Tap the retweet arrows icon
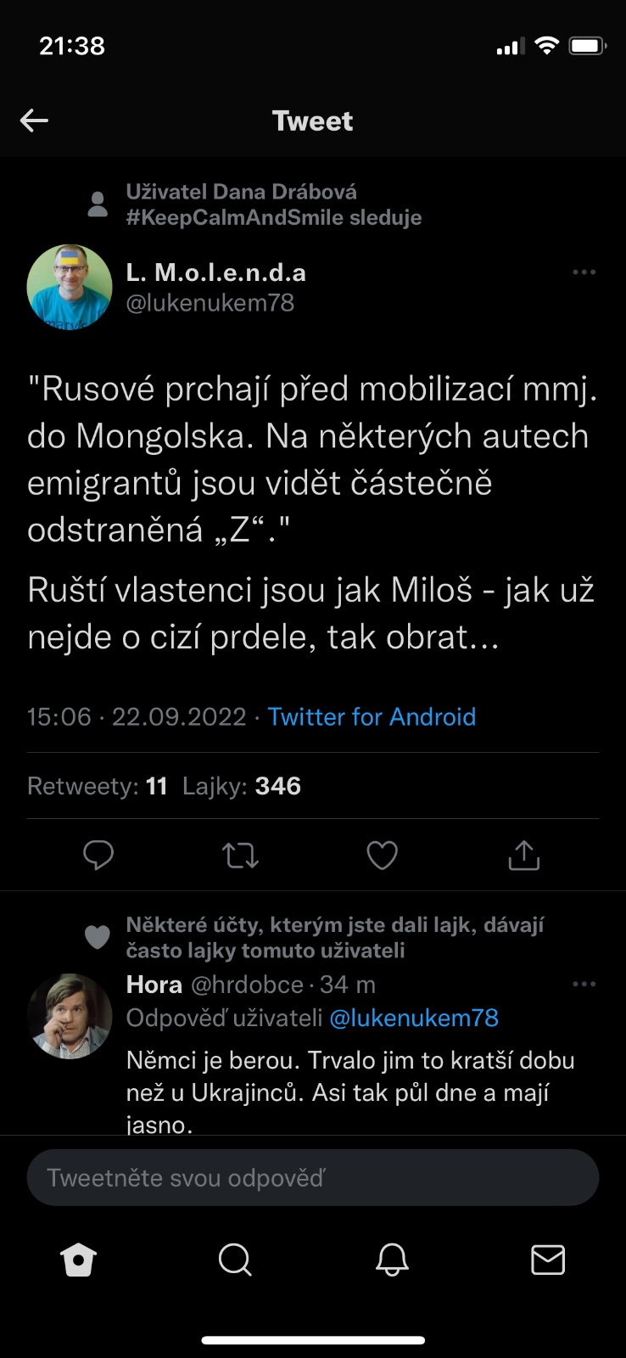Viewport: 626px width, 1358px height. [x=240, y=855]
